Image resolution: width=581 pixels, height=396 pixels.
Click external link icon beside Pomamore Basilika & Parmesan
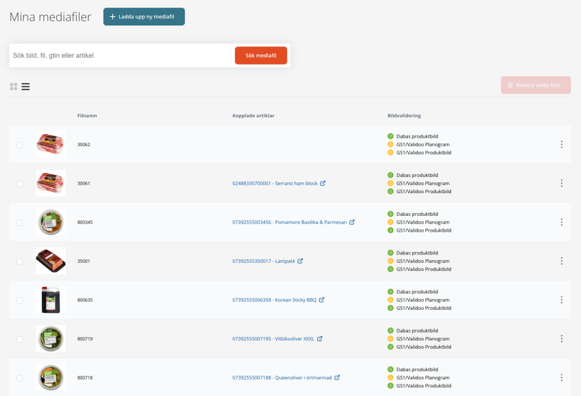point(352,222)
